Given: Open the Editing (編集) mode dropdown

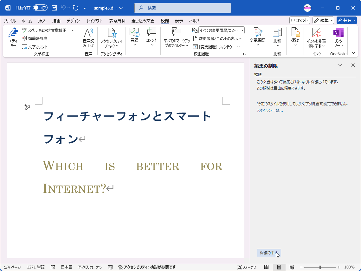Looking at the screenshot, I should (324, 20).
